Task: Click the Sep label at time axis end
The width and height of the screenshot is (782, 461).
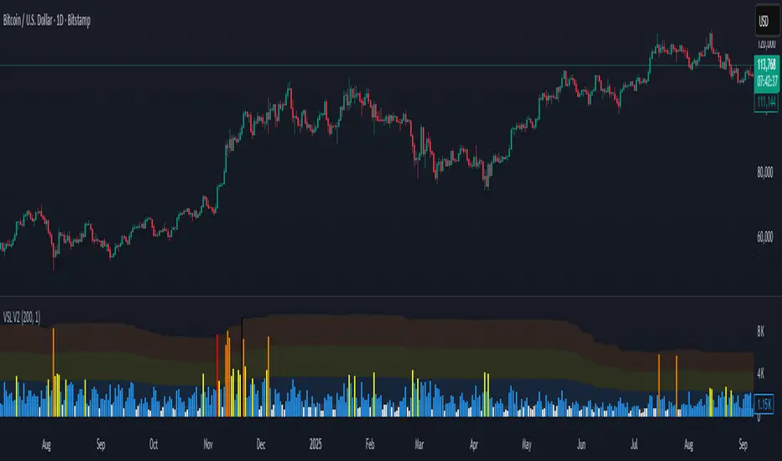Action: click(x=743, y=444)
